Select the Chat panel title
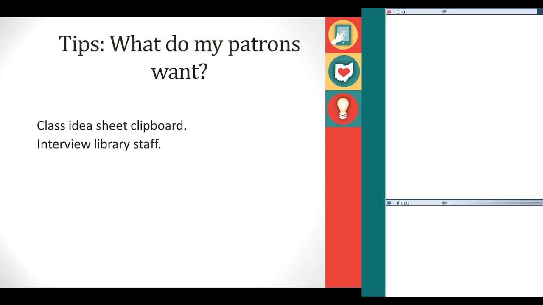This screenshot has height=305, width=543. [402, 12]
